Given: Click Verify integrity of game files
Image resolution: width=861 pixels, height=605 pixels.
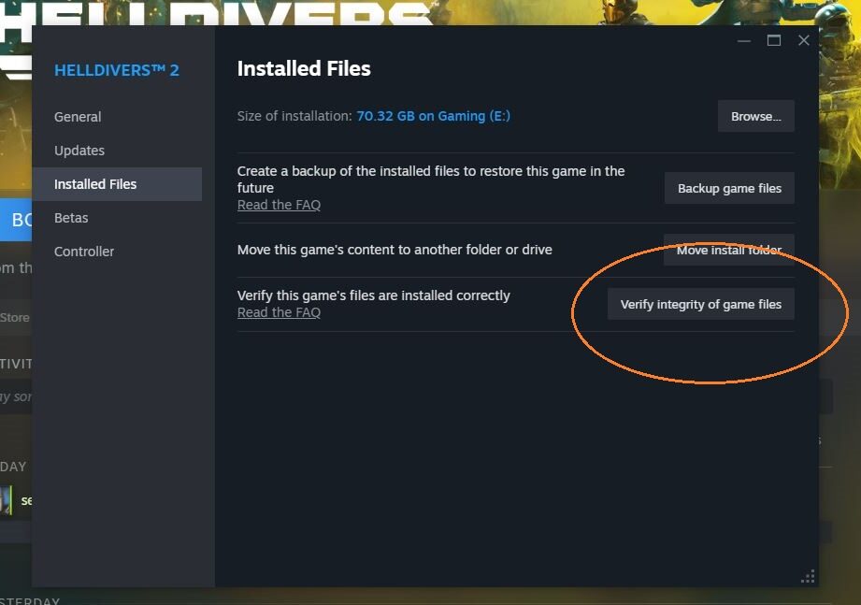Looking at the screenshot, I should (700, 304).
